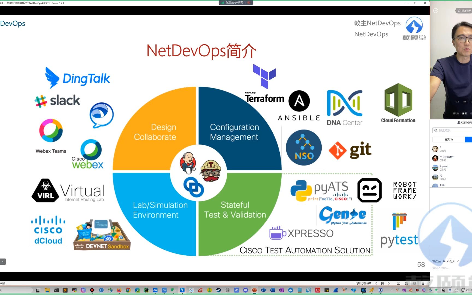Click the DingTalk logo on the slide
Viewport: 472px width, 295px height.
[78, 78]
